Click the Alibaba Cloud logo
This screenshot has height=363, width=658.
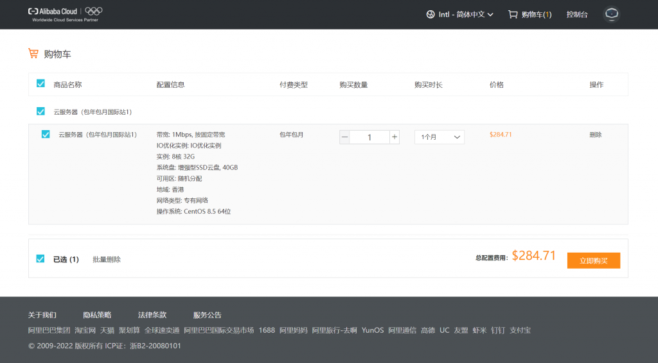click(53, 12)
